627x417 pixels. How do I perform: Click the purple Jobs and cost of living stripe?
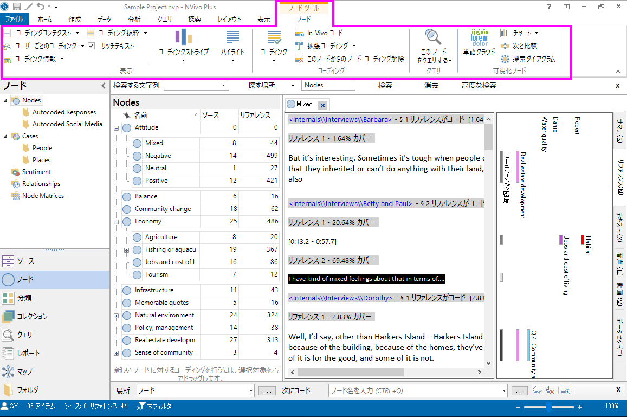coord(561,240)
